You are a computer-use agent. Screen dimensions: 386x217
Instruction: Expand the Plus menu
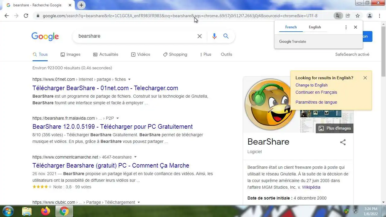tap(205, 55)
